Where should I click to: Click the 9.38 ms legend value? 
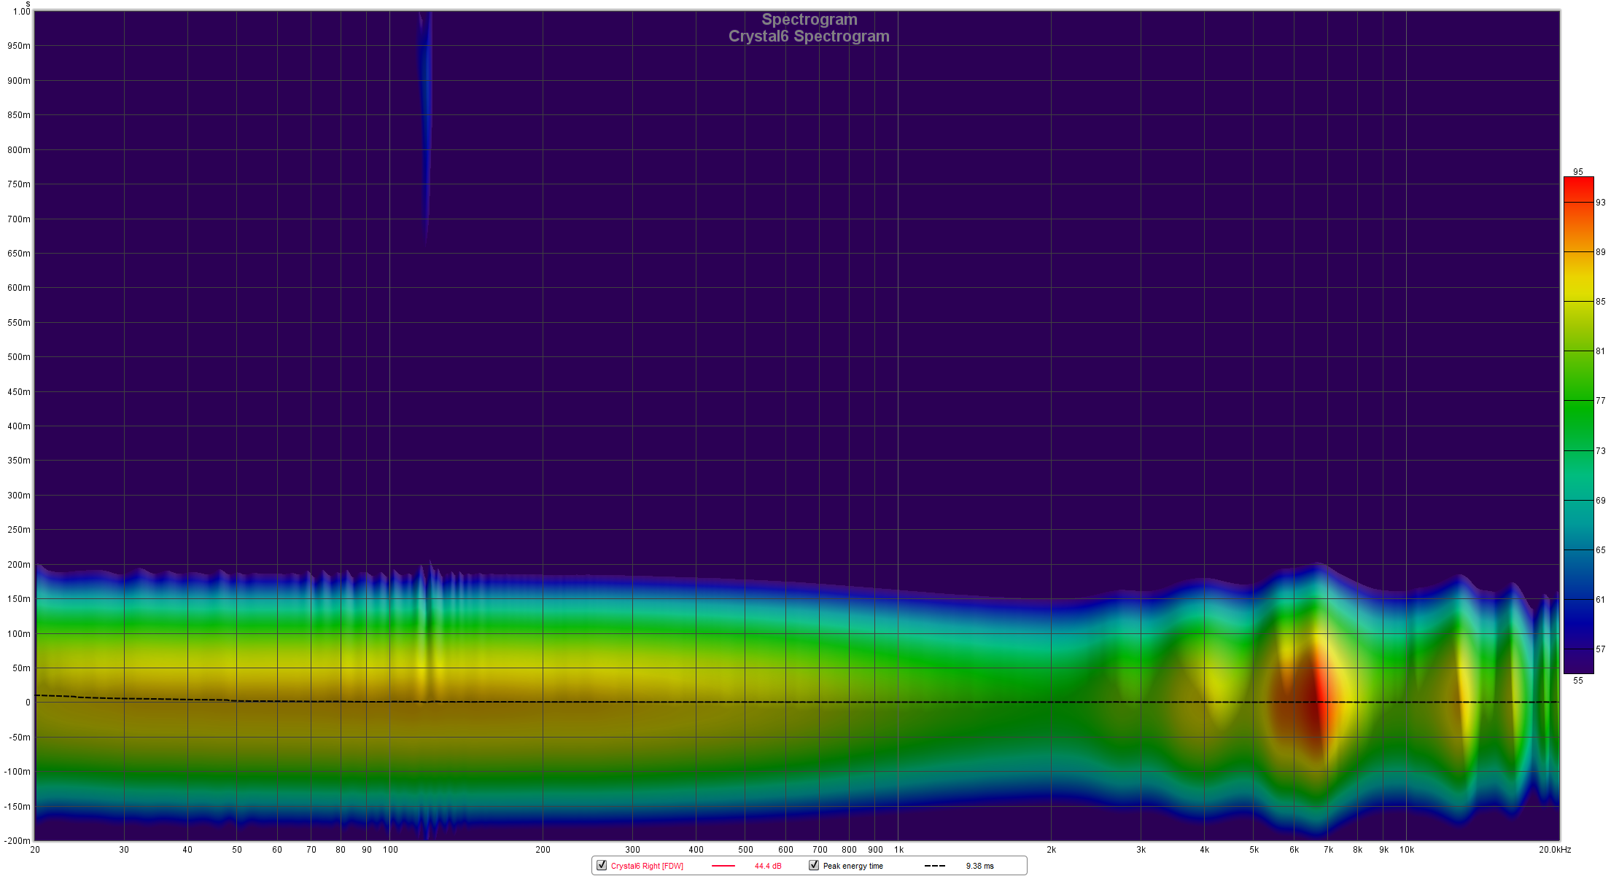click(x=979, y=866)
